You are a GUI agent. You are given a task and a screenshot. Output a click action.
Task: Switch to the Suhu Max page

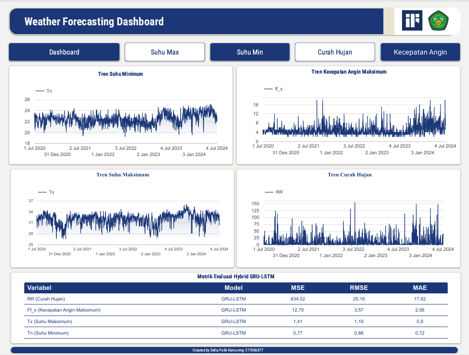tap(165, 52)
